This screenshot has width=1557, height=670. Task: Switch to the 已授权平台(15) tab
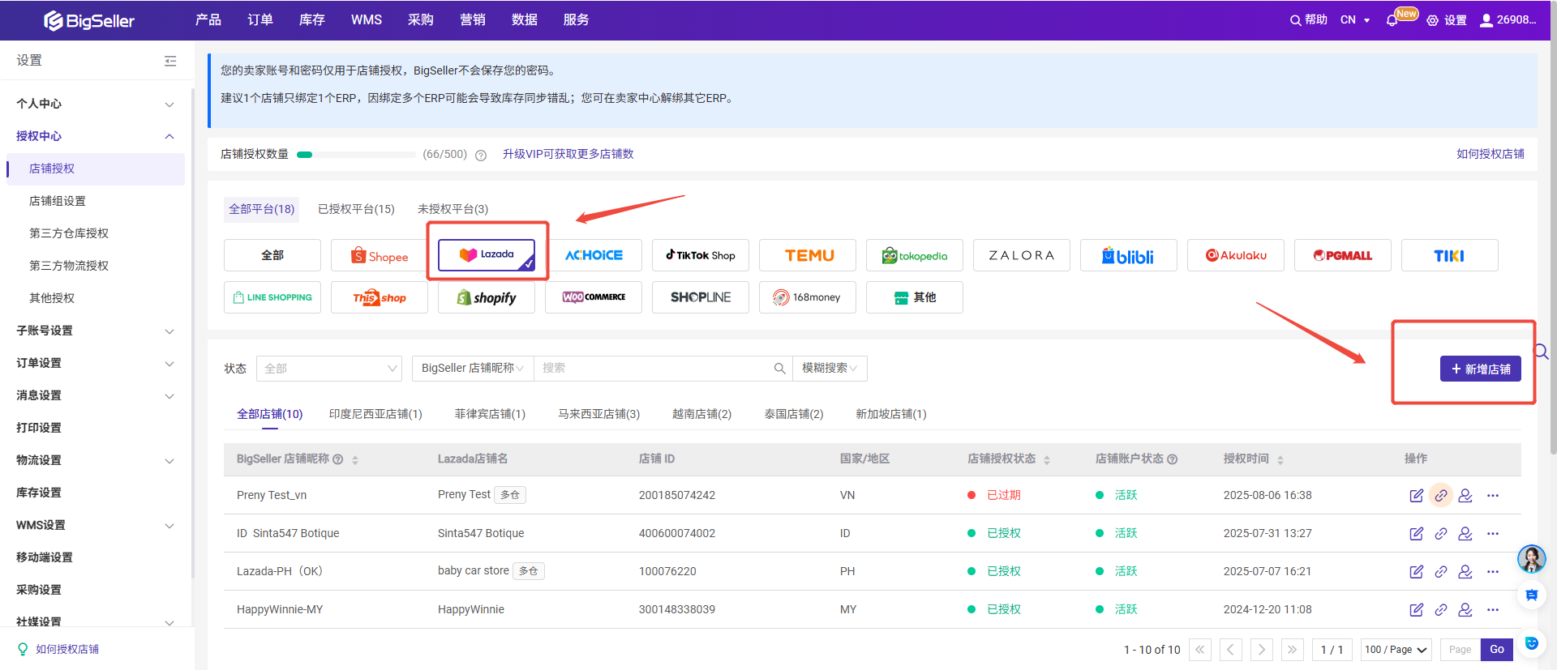(356, 209)
